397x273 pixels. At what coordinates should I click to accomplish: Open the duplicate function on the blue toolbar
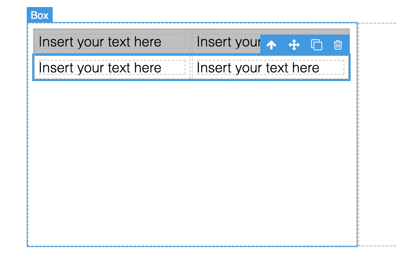tap(316, 45)
